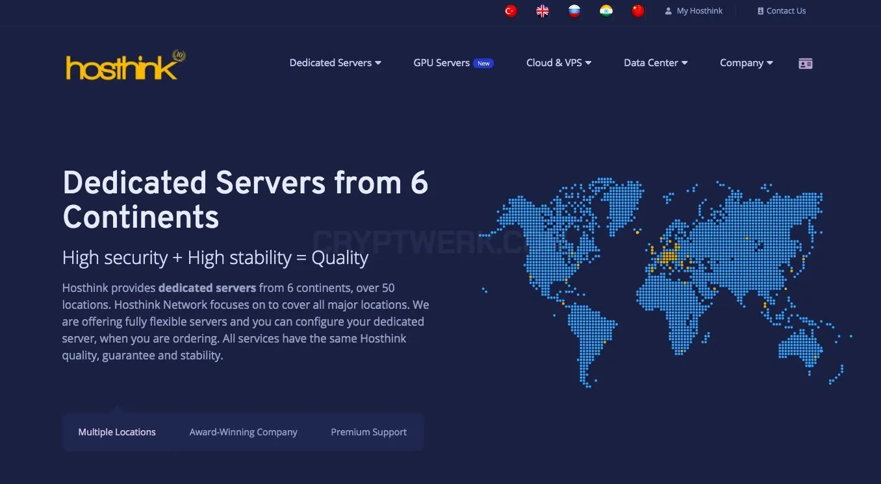Click the bold words dedicated servers in paragraph
Viewport: 881px width, 484px height.
(x=207, y=287)
